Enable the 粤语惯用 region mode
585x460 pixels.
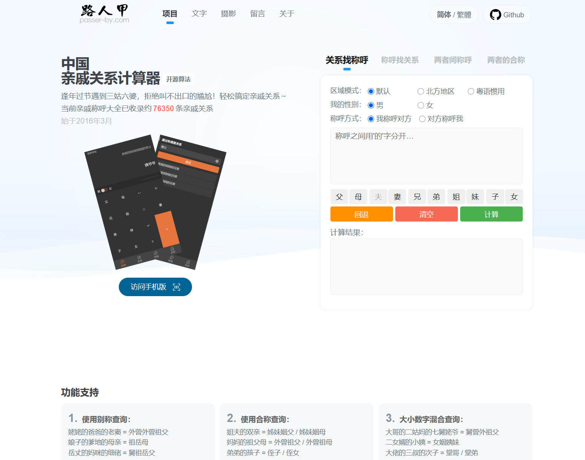pyautogui.click(x=471, y=91)
